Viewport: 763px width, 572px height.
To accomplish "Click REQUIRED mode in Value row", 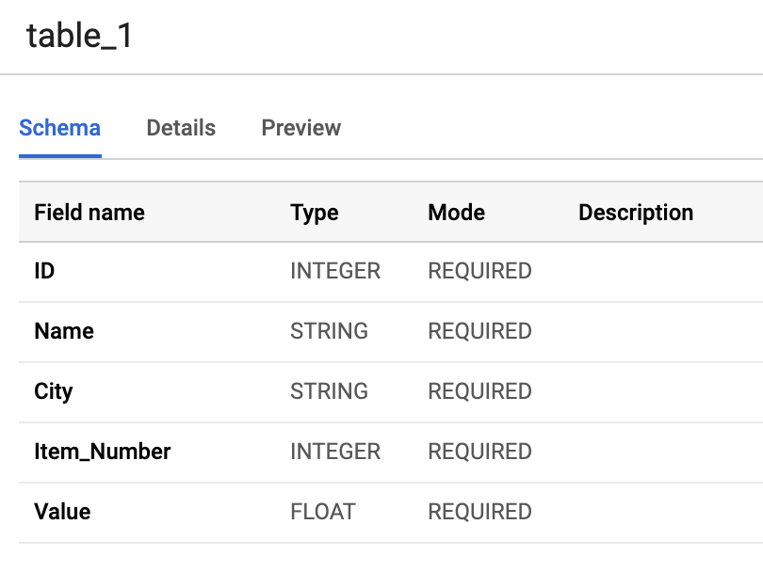I will pos(479,512).
